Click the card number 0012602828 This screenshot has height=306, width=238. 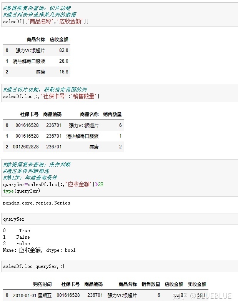(26, 147)
